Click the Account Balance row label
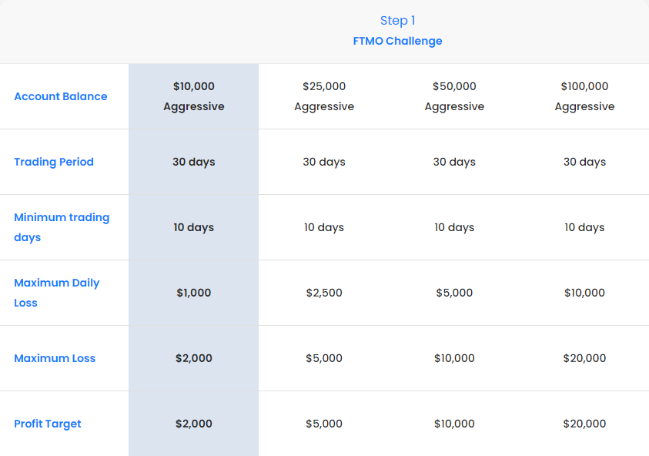 [61, 96]
